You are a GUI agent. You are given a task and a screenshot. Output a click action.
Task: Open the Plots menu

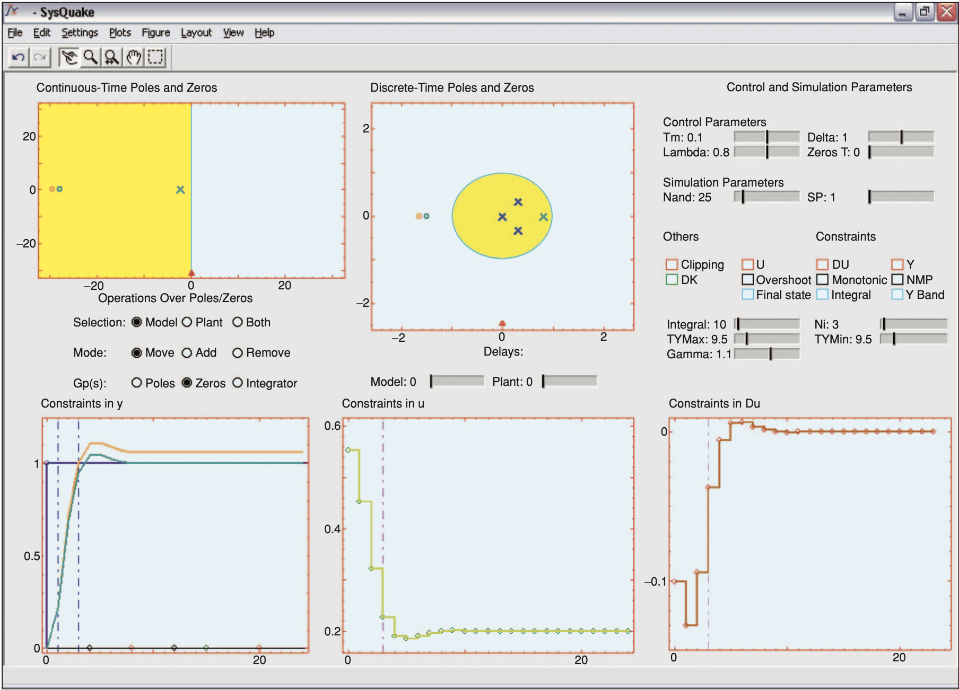120,33
